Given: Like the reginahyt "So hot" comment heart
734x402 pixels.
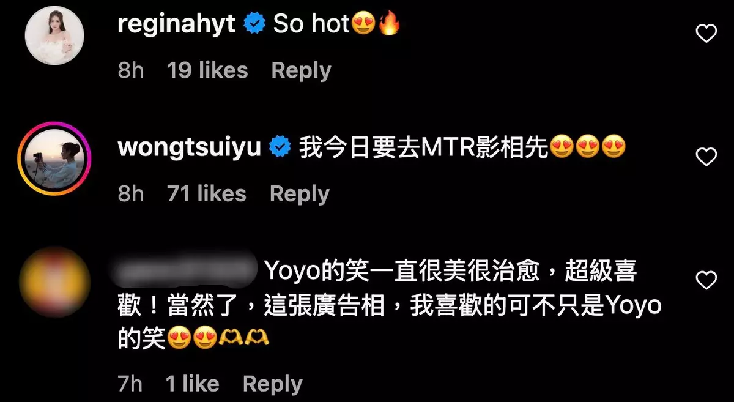Looking at the screenshot, I should click(x=706, y=34).
